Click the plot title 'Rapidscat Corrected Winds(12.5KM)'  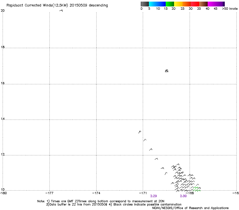pyautogui.click(x=37, y=5)
